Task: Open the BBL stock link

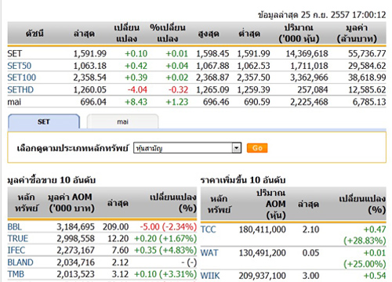Action: [x=14, y=226]
